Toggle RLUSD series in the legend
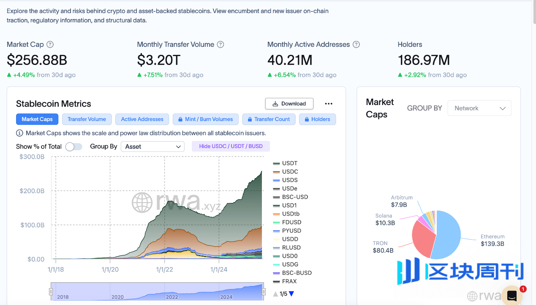Screen dimensions: 536x305 pos(286,248)
